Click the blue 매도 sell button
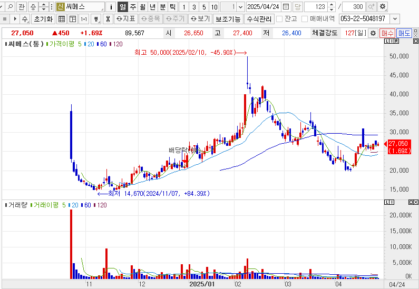This screenshot has height=289, width=419. click(x=404, y=33)
